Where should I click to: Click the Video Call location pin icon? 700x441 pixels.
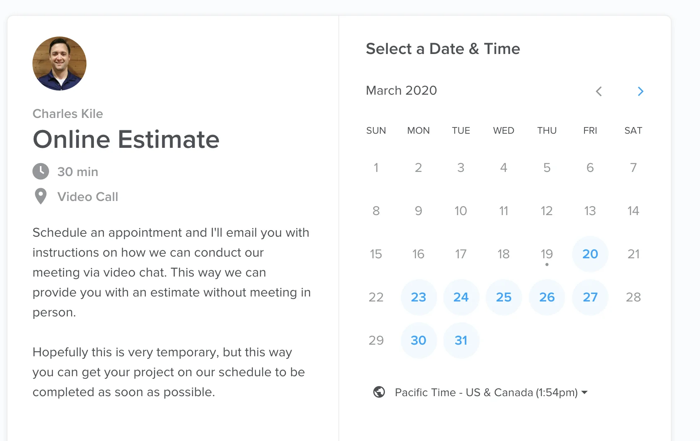click(x=41, y=196)
